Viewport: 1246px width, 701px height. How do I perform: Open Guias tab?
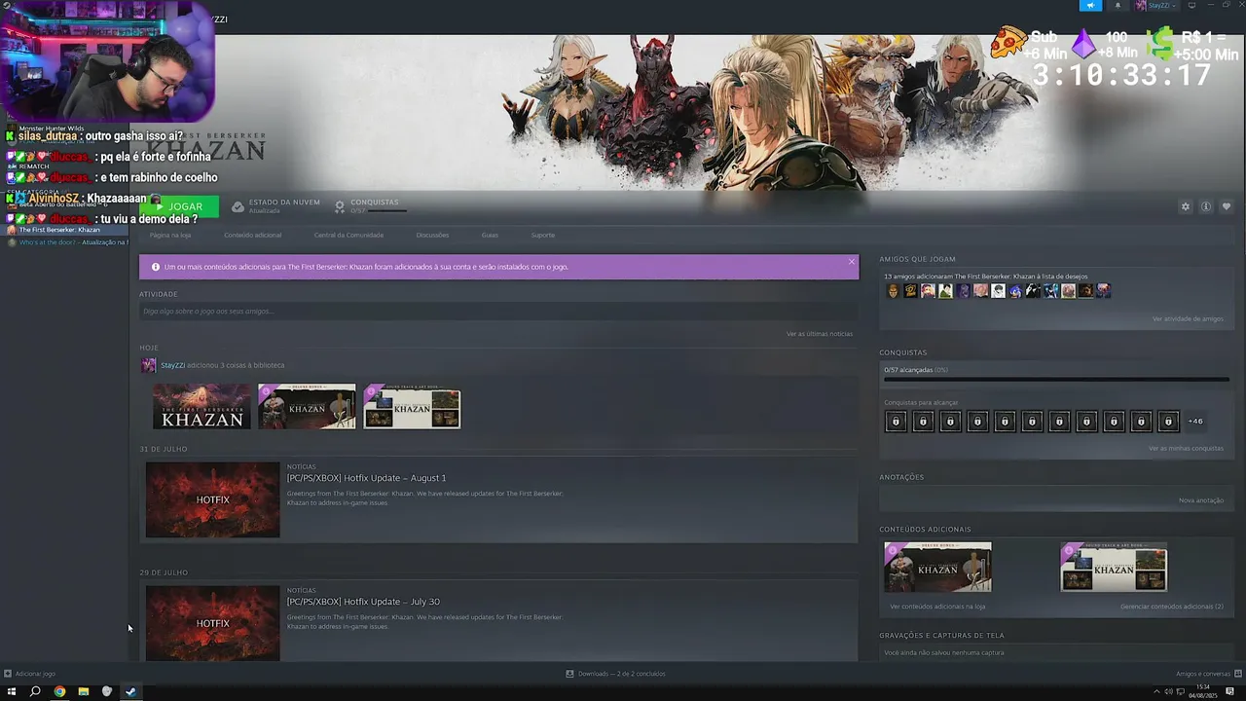pos(490,235)
